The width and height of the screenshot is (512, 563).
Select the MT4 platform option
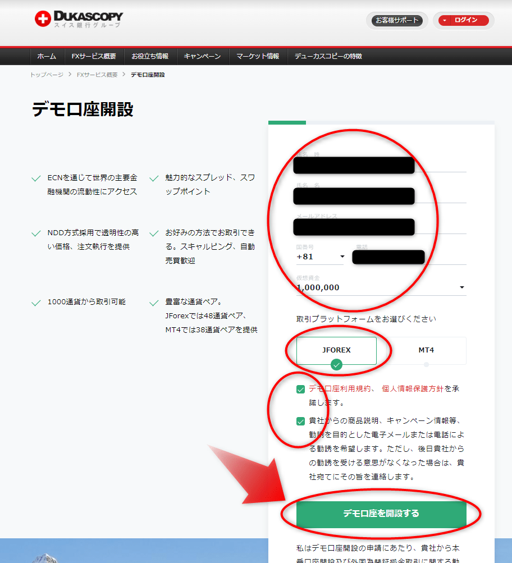[425, 350]
